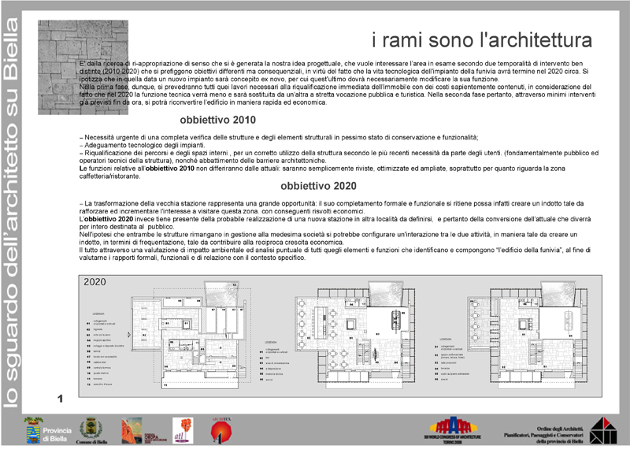
Task: Click the line starting "Il tutto attraverso una valutazione"
Action: [x=335, y=250]
